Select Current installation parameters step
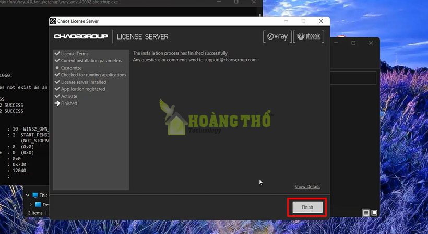The height and width of the screenshot is (234, 428). coord(91,61)
